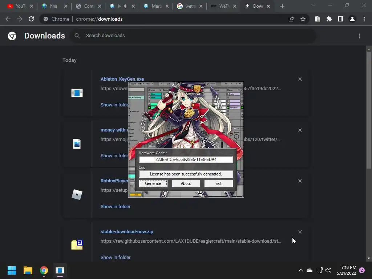This screenshot has height=279, width=372.
Task: Open the RobloxPlayer file link
Action: pyautogui.click(x=114, y=181)
